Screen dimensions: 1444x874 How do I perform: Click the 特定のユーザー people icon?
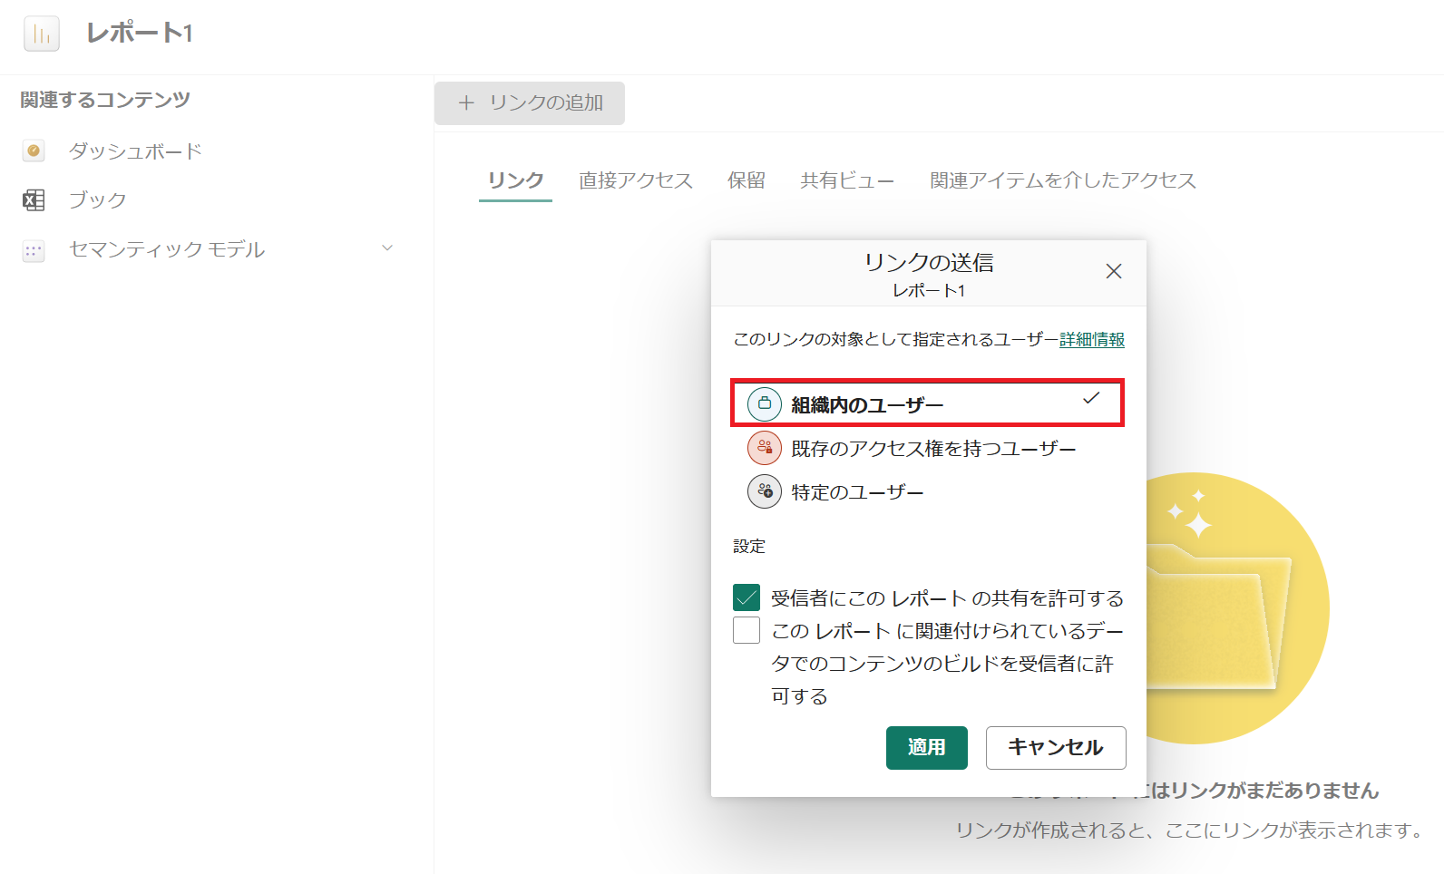[x=764, y=491]
